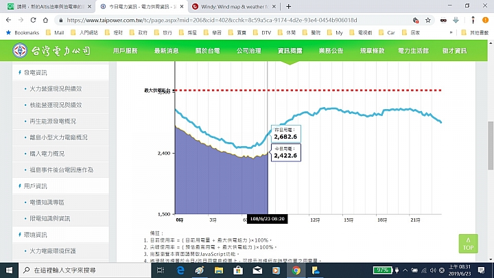Bookmark this page with the star icon
The width and height of the screenshot is (494, 278).
[427, 21]
